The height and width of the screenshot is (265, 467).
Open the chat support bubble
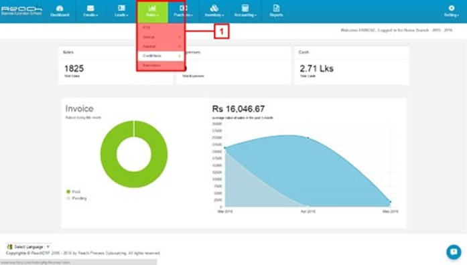(454, 252)
